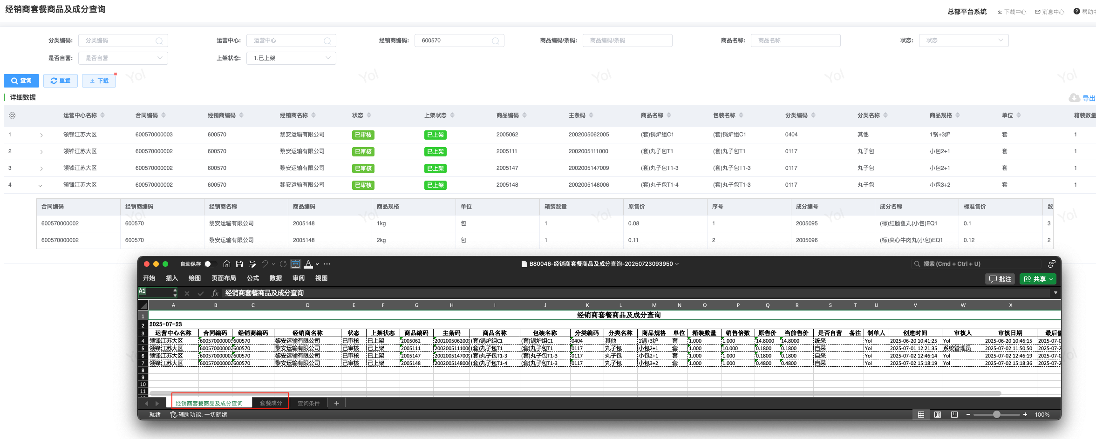Click the Excel home icon in toolbar
The height and width of the screenshot is (439, 1096).
(227, 264)
